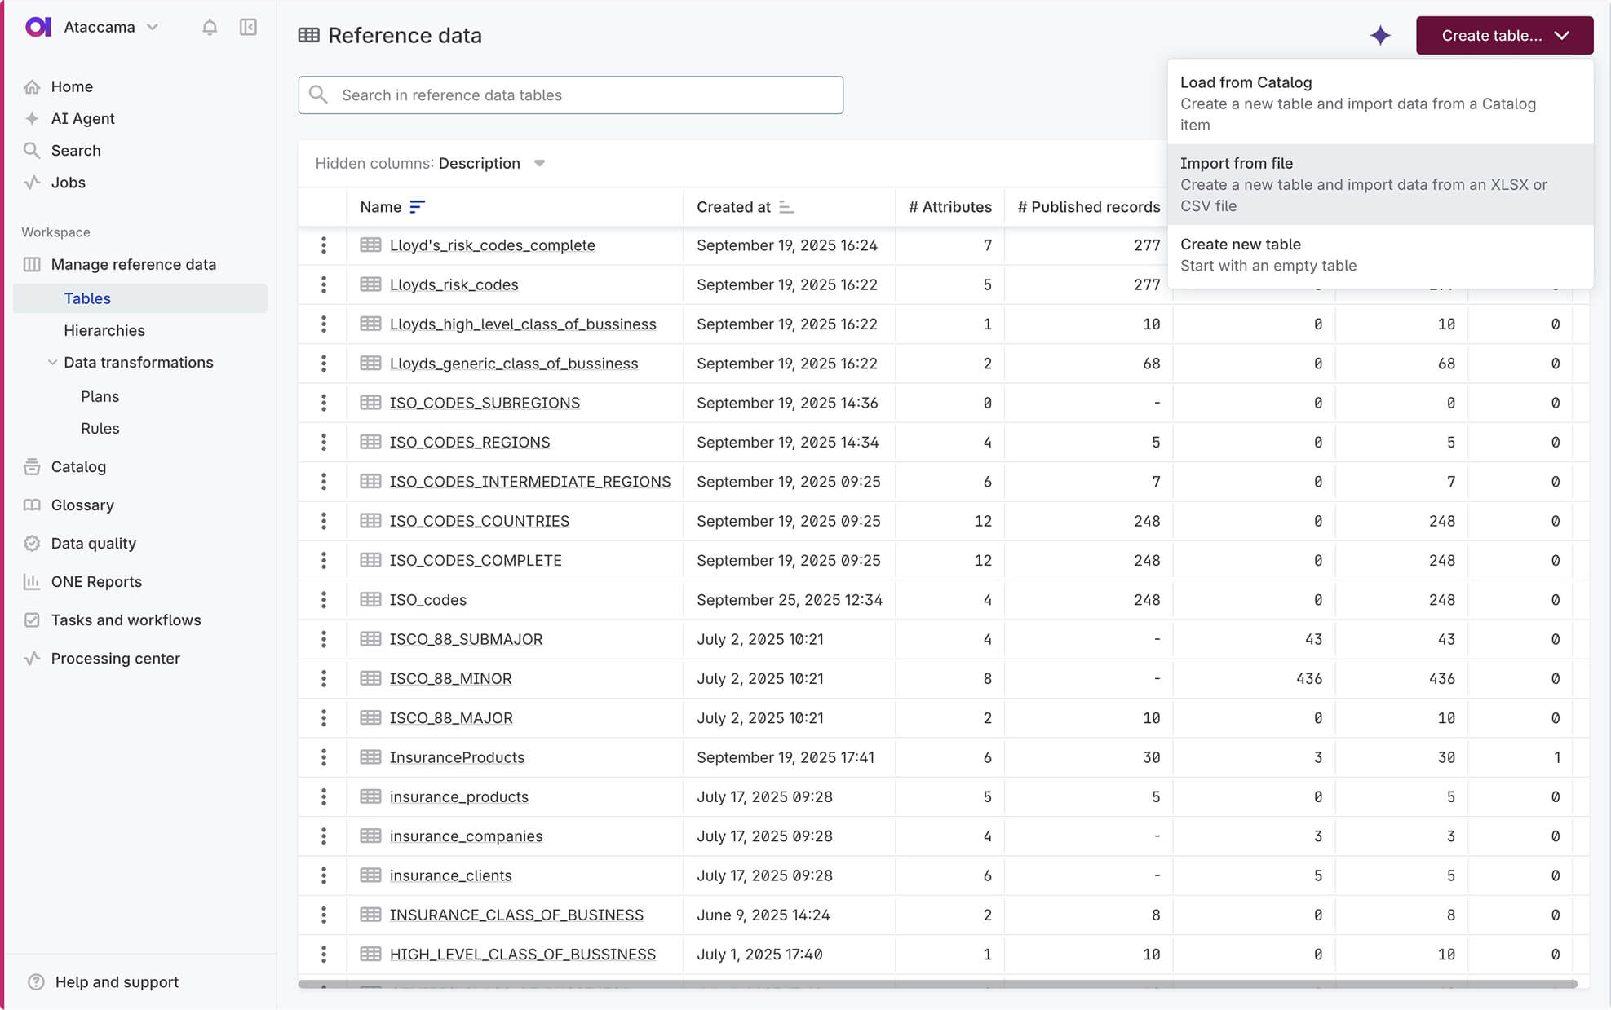Open the kebab menu for ISO_codes row
The width and height of the screenshot is (1611, 1010).
324,599
